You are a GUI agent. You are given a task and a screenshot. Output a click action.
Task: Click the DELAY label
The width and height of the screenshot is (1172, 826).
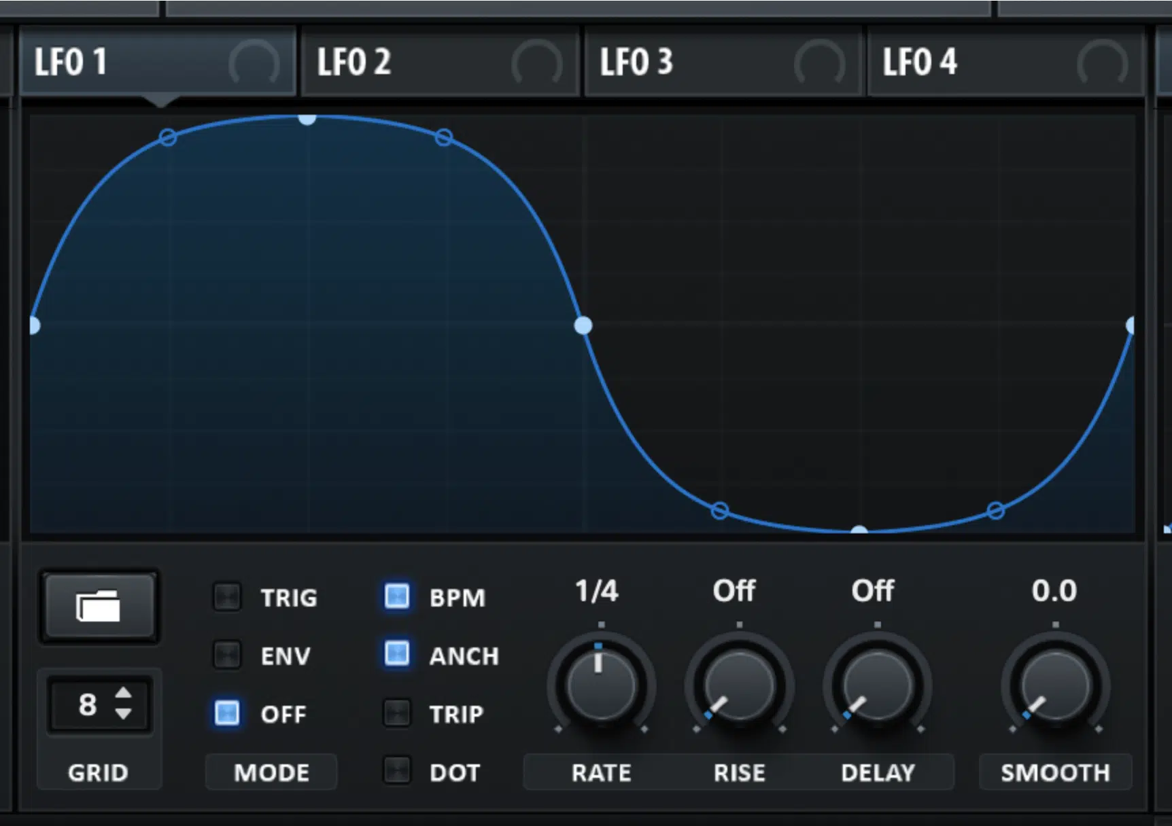[x=878, y=772]
